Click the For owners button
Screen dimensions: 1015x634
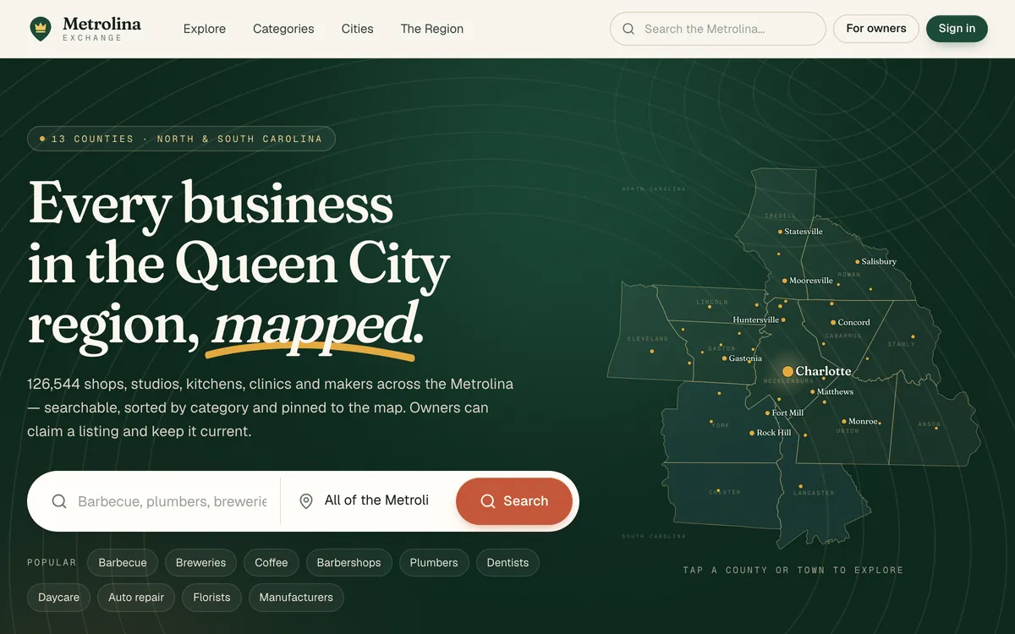pos(876,29)
